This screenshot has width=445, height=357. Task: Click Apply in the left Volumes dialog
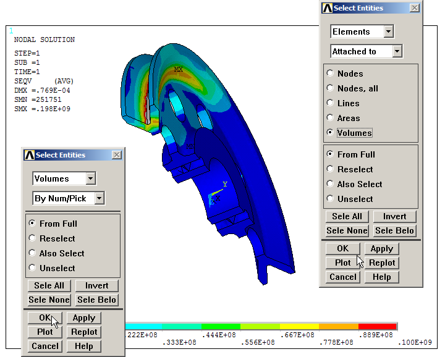(x=84, y=317)
